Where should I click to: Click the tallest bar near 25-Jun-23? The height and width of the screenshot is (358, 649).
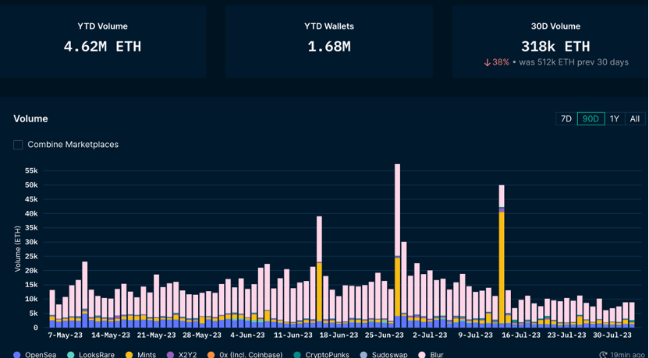tap(397, 246)
